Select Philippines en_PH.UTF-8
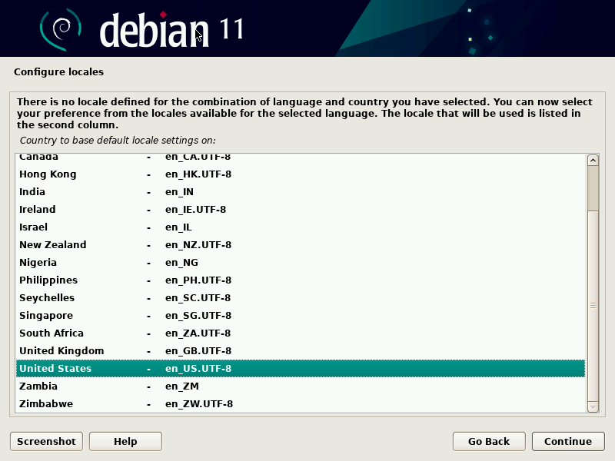The height and width of the screenshot is (461, 615). [48, 280]
